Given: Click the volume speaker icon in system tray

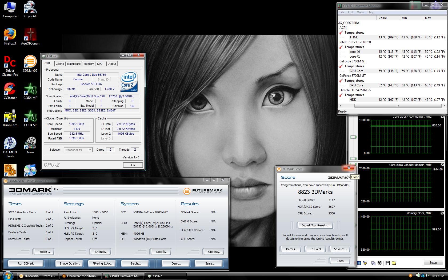Looking at the screenshot, I should coord(427,276).
